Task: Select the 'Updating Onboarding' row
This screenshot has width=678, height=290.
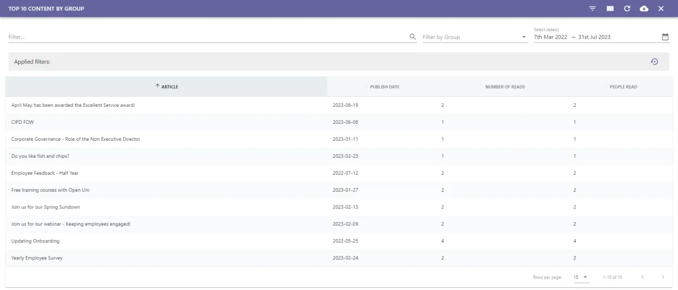Action: tap(339, 241)
